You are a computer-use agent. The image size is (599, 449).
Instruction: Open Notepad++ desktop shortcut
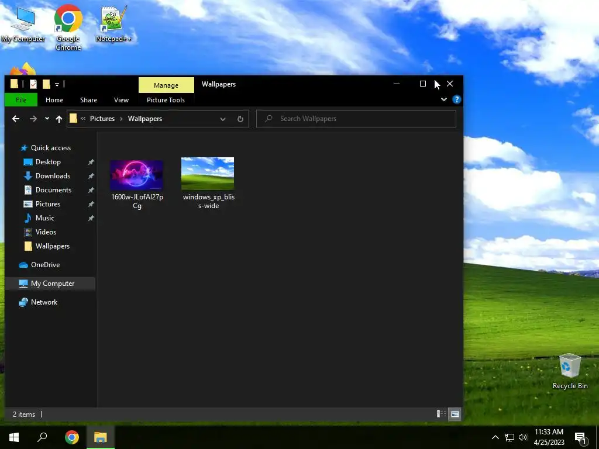(113, 25)
